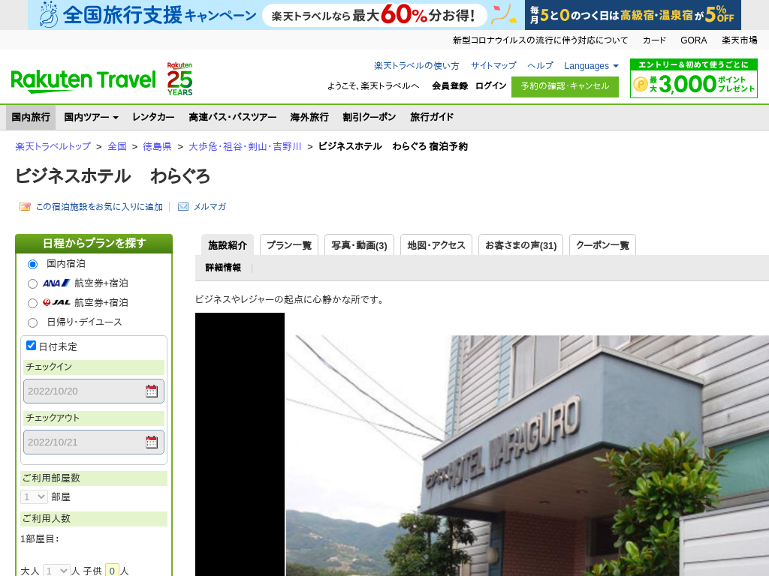Screen dimensions: 769x576
Task: Switch to the 地図・アクセス tab
Action: [x=436, y=245]
